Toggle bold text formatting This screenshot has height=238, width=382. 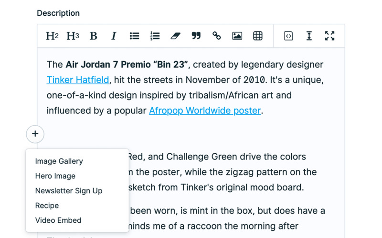(x=94, y=36)
